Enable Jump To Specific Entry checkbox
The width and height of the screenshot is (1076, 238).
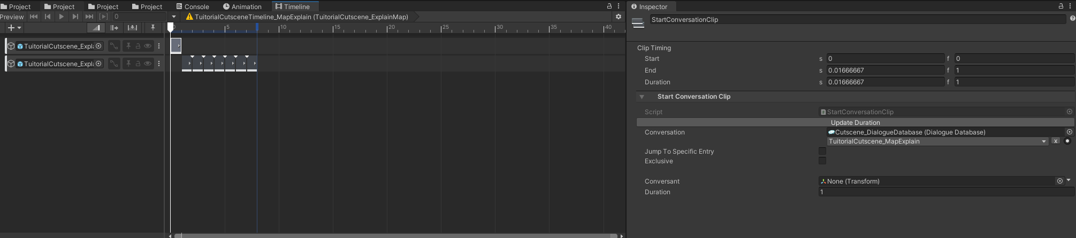coord(822,151)
